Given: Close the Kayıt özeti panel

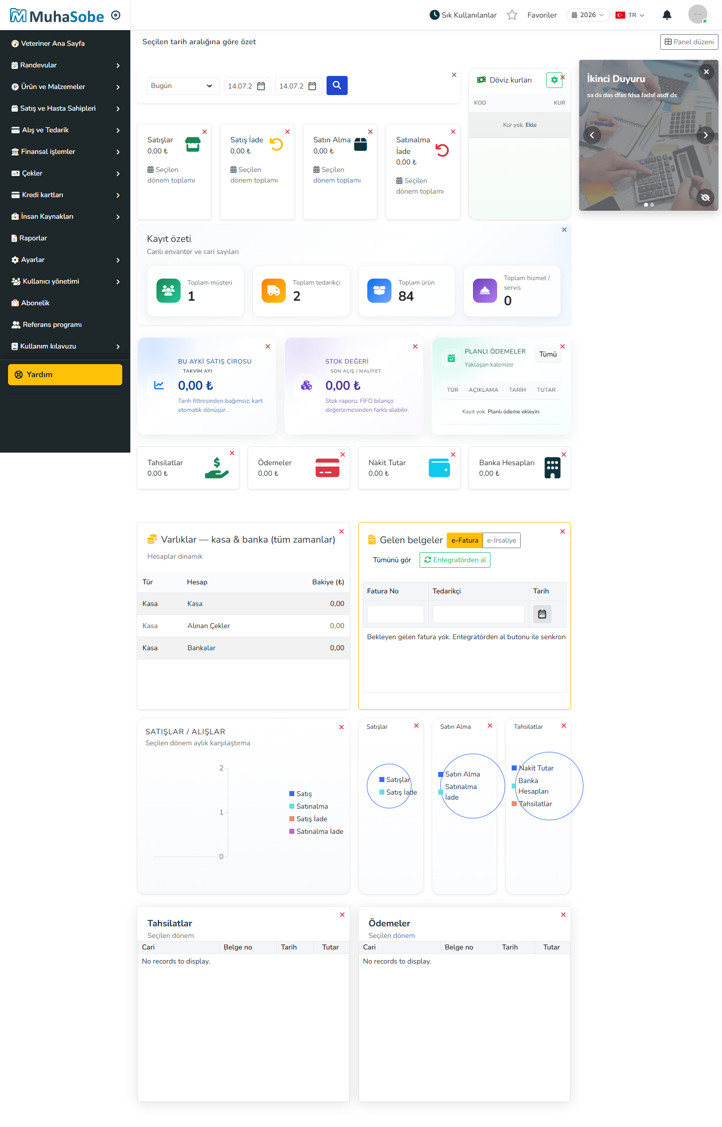Looking at the screenshot, I should point(564,230).
